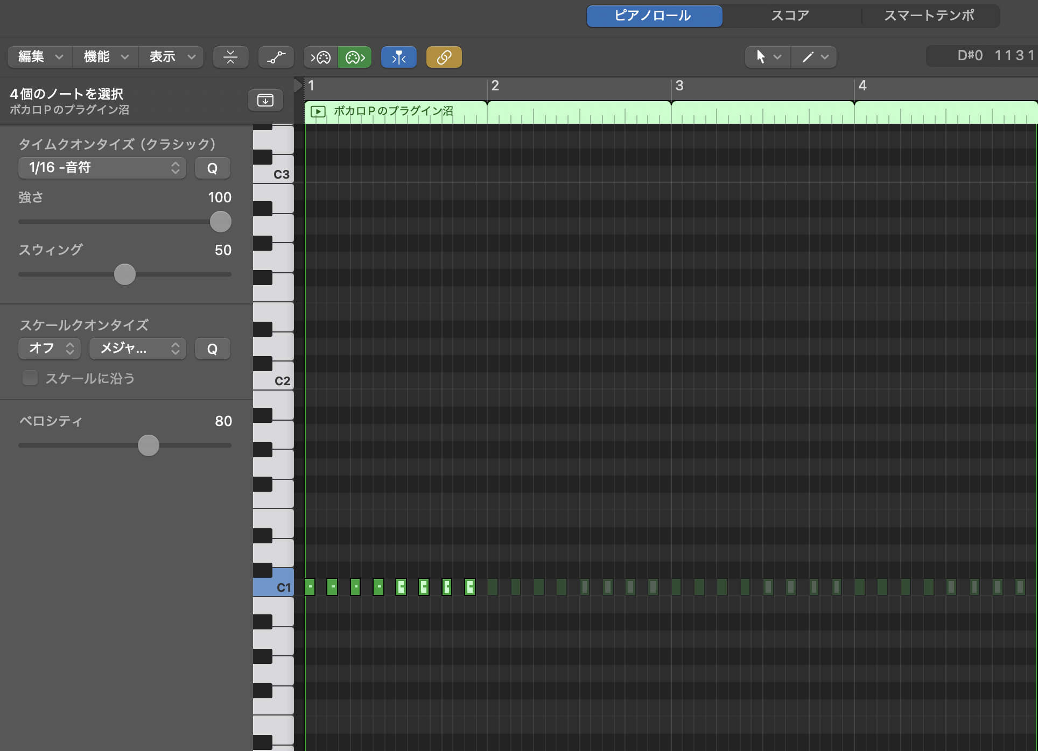The width and height of the screenshot is (1038, 751).
Task: Toggle the yellow Link button
Action: click(x=444, y=57)
